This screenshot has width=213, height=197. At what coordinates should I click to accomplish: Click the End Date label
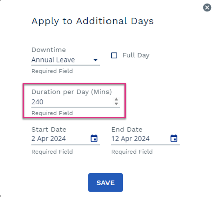click(x=127, y=129)
